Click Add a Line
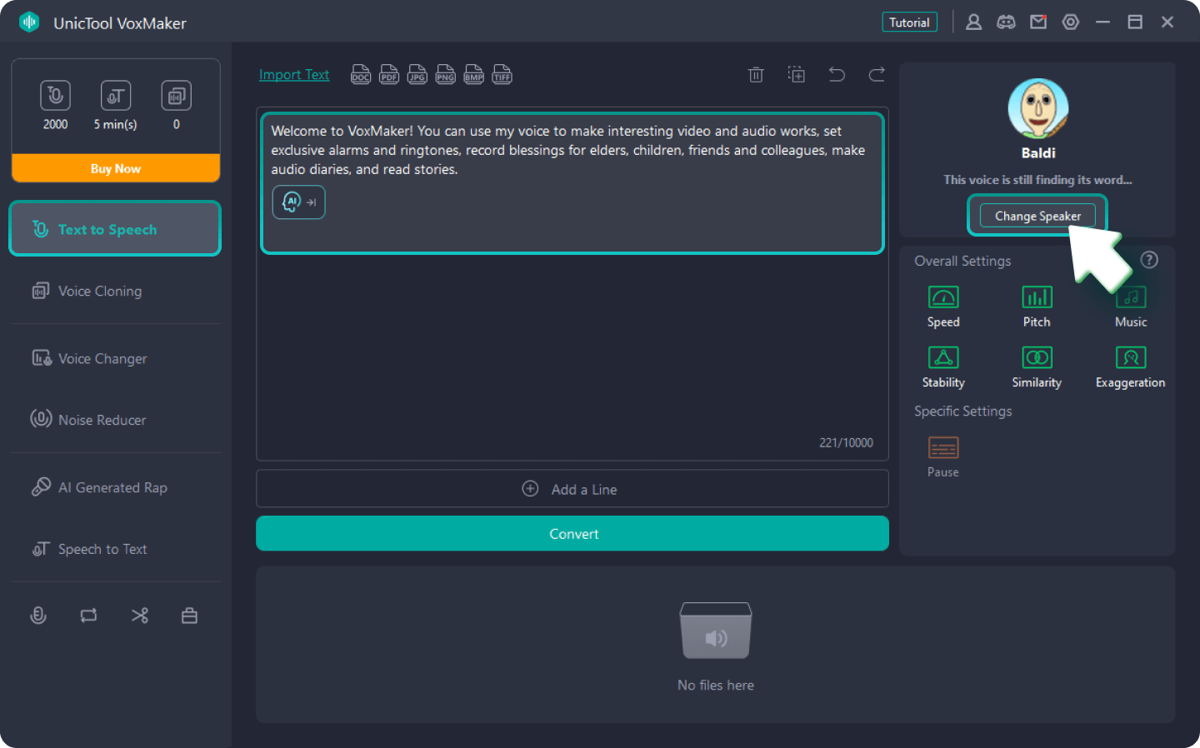 572,489
